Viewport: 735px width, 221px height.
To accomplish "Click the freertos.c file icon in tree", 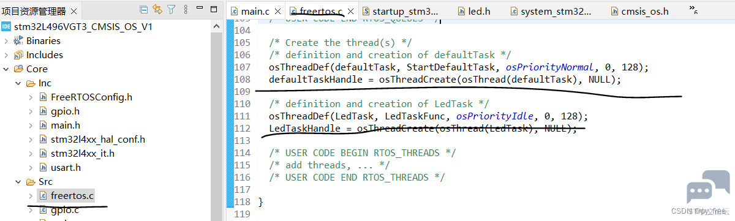I will (x=43, y=195).
